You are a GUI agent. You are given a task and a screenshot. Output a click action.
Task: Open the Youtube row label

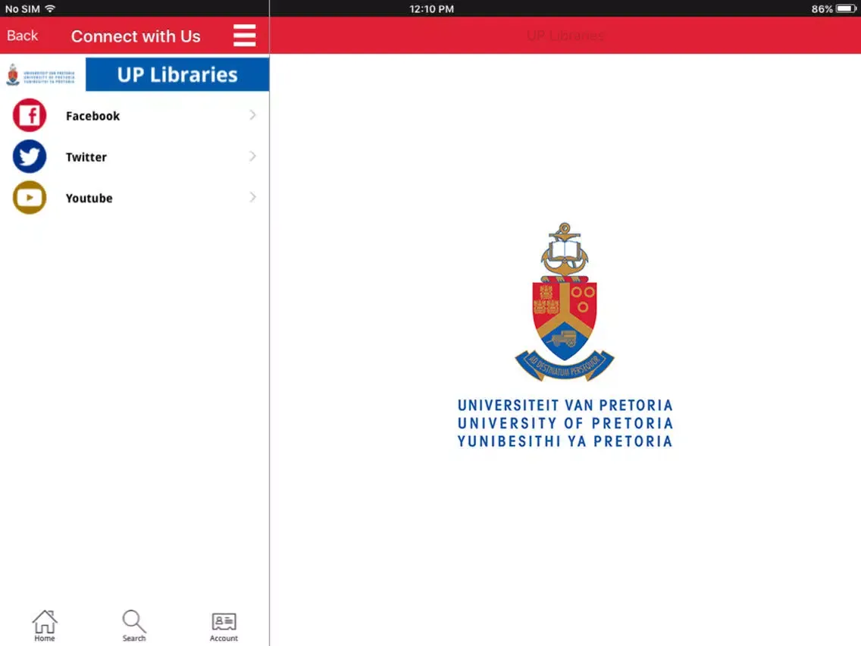pyautogui.click(x=89, y=199)
